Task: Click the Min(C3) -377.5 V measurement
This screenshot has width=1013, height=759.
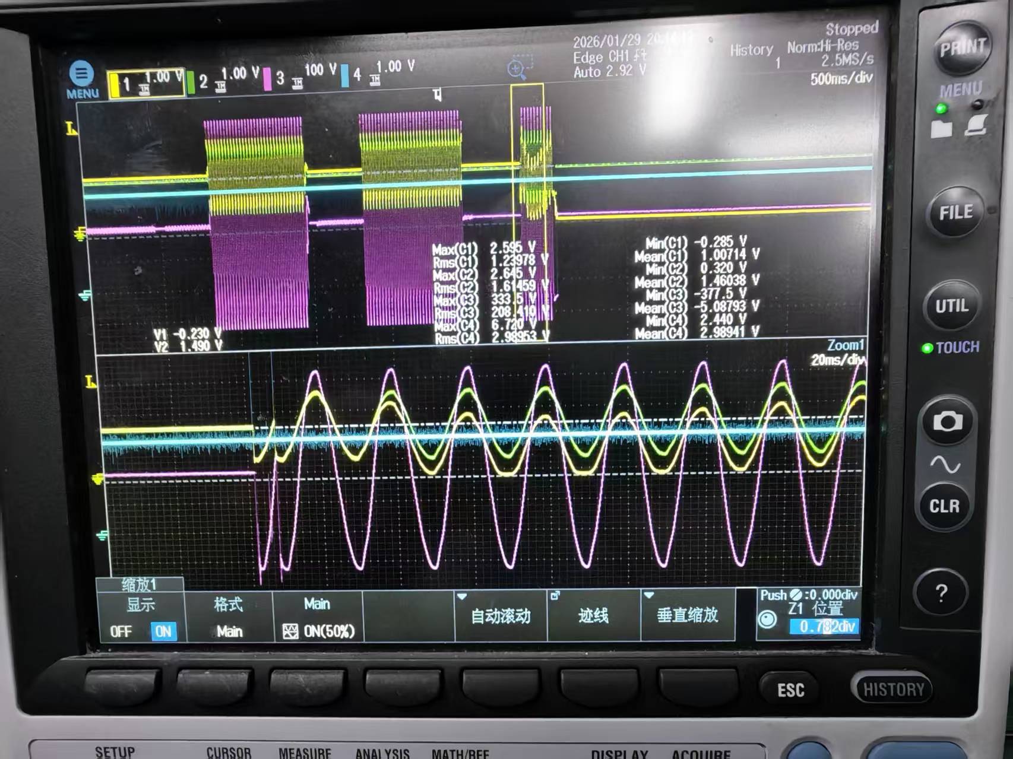Action: (x=697, y=294)
